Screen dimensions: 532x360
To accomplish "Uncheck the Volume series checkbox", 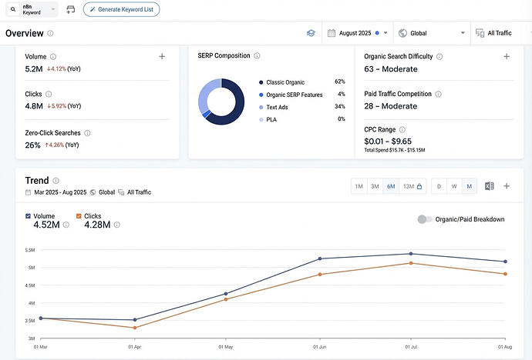I will 29,216.
